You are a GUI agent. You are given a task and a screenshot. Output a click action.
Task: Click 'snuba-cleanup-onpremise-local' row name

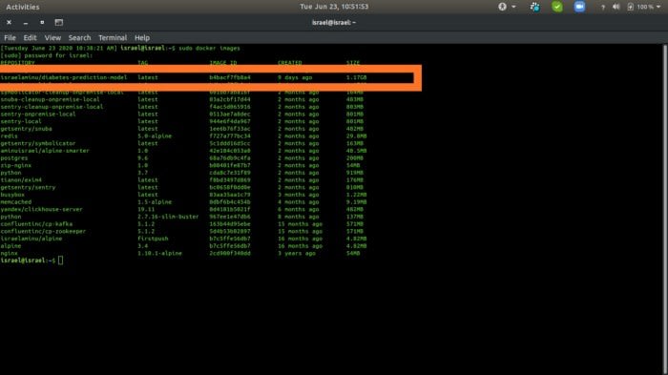tap(50, 99)
